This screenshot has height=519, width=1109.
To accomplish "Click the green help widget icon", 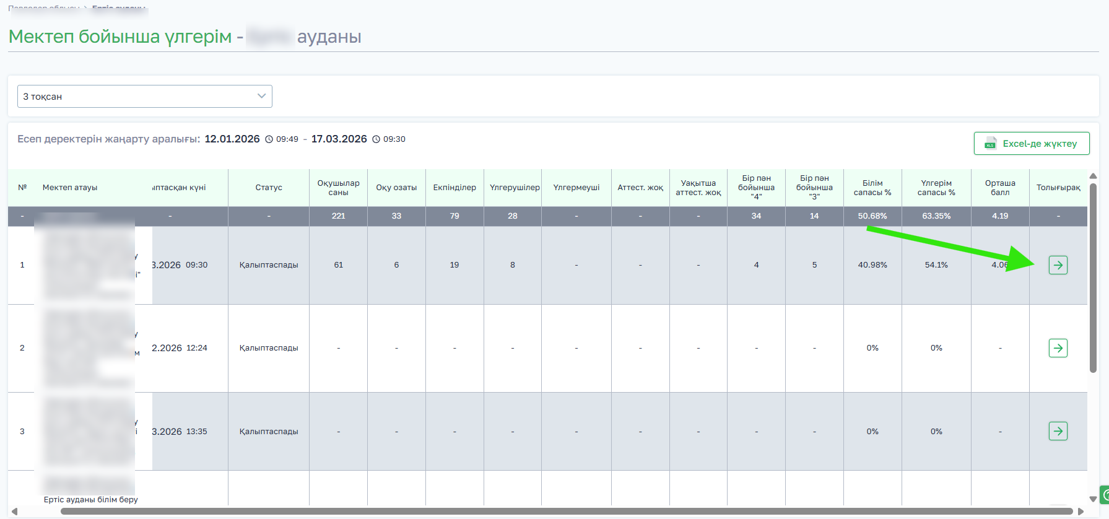I will (1103, 495).
